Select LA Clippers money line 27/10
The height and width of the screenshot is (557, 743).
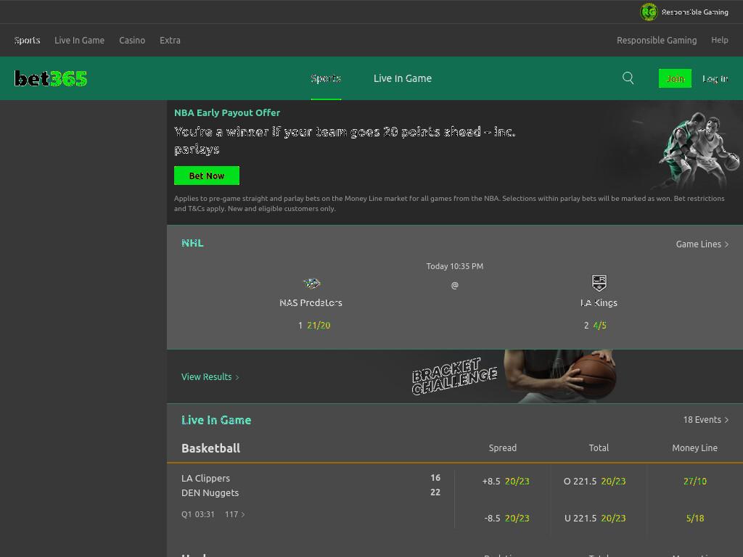694,482
